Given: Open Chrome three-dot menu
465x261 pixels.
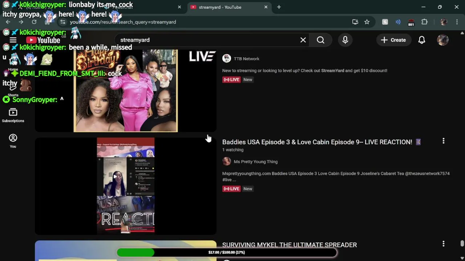Looking at the screenshot, I should tap(457, 22).
